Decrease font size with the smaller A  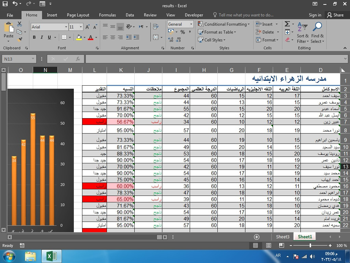point(95,27)
